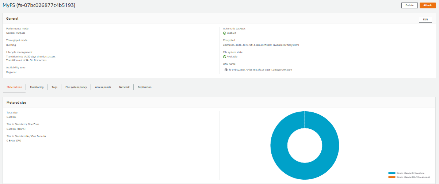Select the Regional value
439x184 pixels.
[11, 72]
